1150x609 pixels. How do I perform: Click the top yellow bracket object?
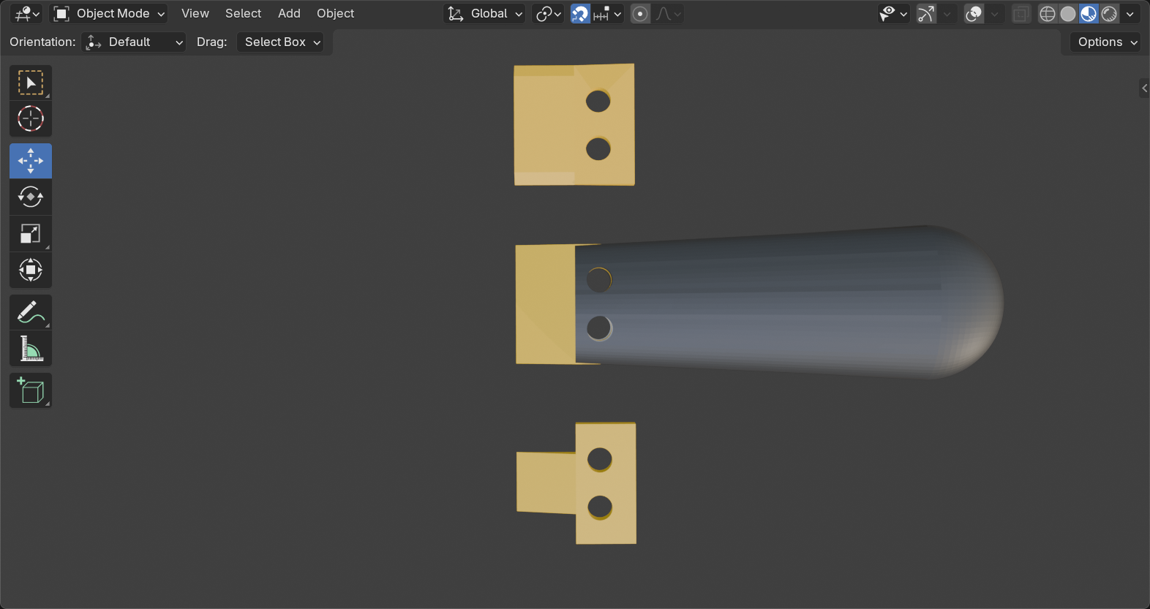tap(574, 124)
